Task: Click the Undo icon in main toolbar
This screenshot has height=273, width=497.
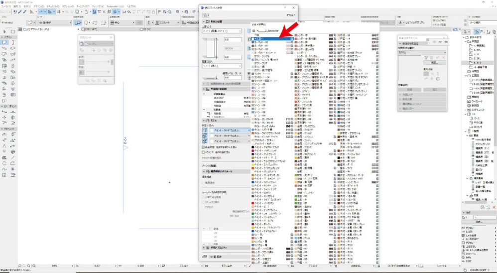Action: [x=3, y=12]
